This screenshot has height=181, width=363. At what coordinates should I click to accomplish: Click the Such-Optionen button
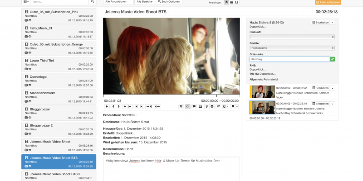(169, 2)
